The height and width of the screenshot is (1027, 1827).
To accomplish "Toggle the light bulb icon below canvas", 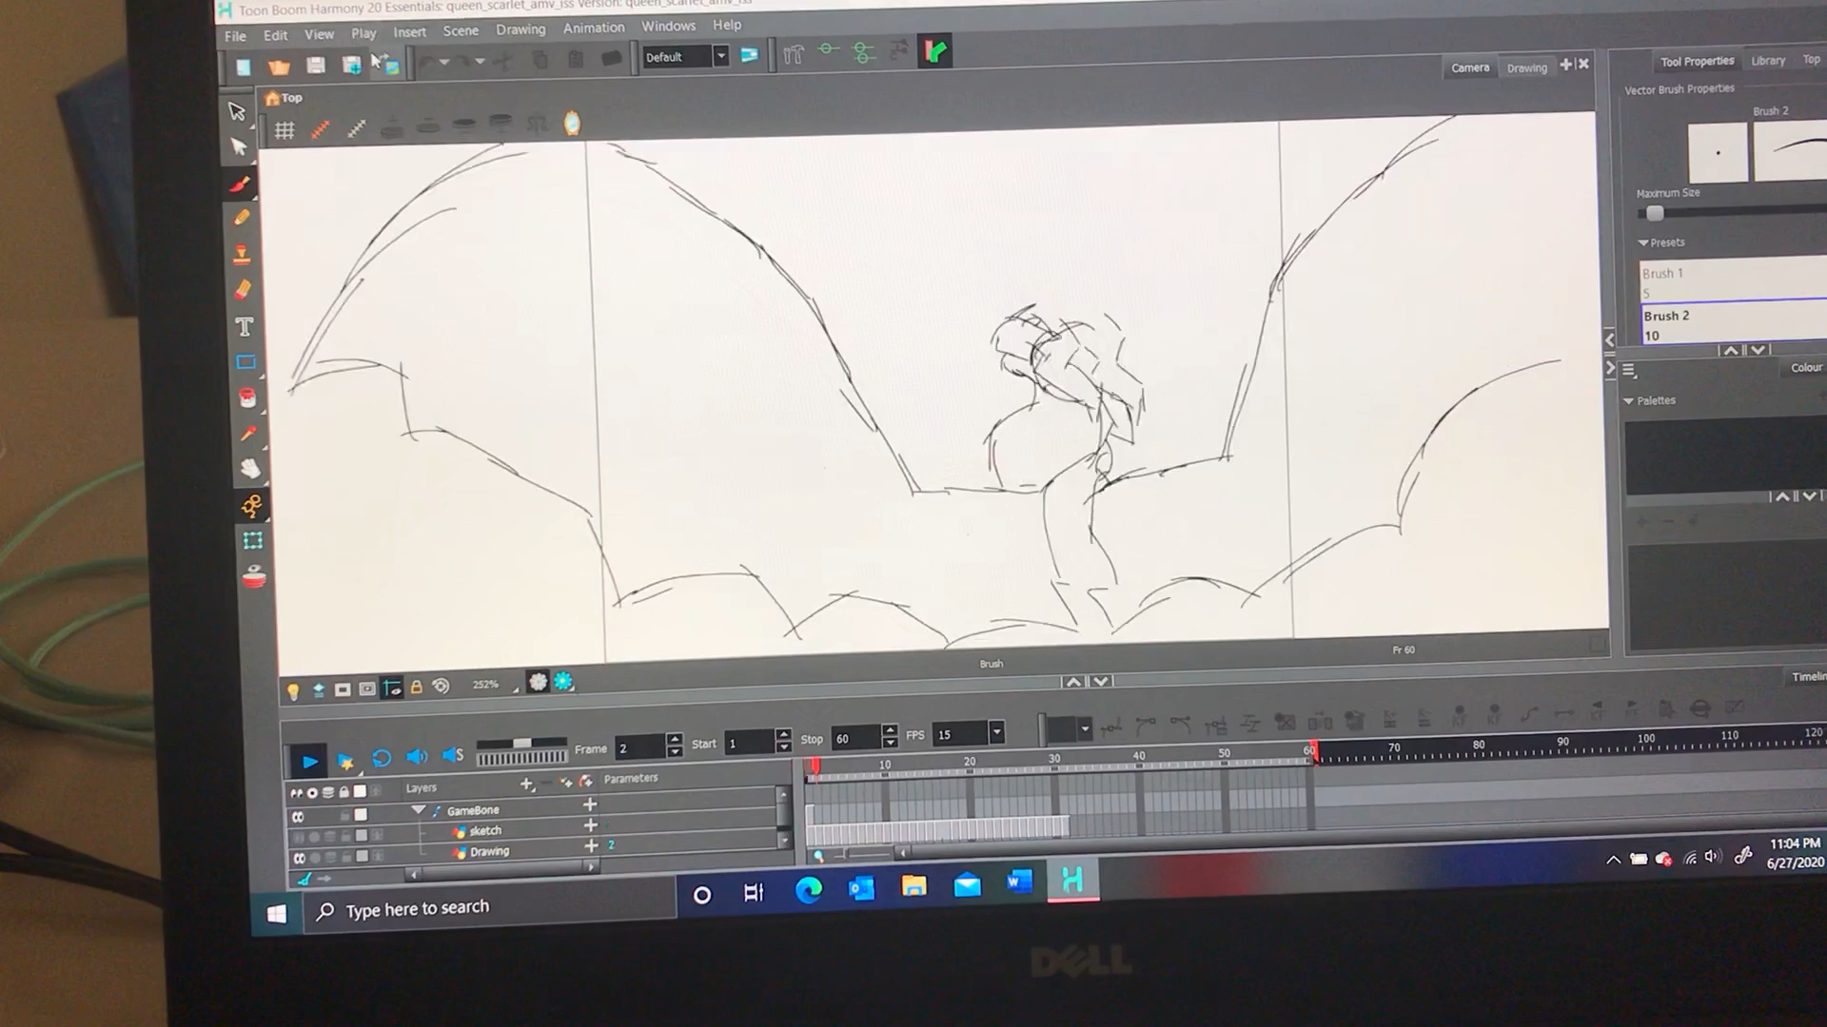I will (293, 691).
